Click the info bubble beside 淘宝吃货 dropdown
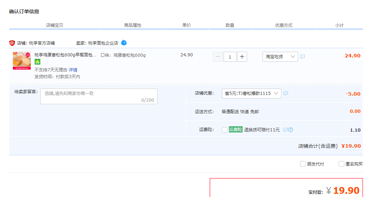Image resolution: width=369 pixels, height=197 pixels. pyautogui.click(x=303, y=57)
